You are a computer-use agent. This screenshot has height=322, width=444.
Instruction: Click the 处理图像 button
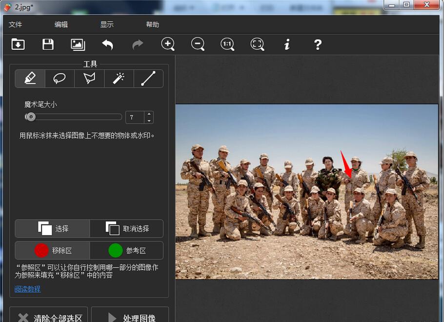(130, 318)
